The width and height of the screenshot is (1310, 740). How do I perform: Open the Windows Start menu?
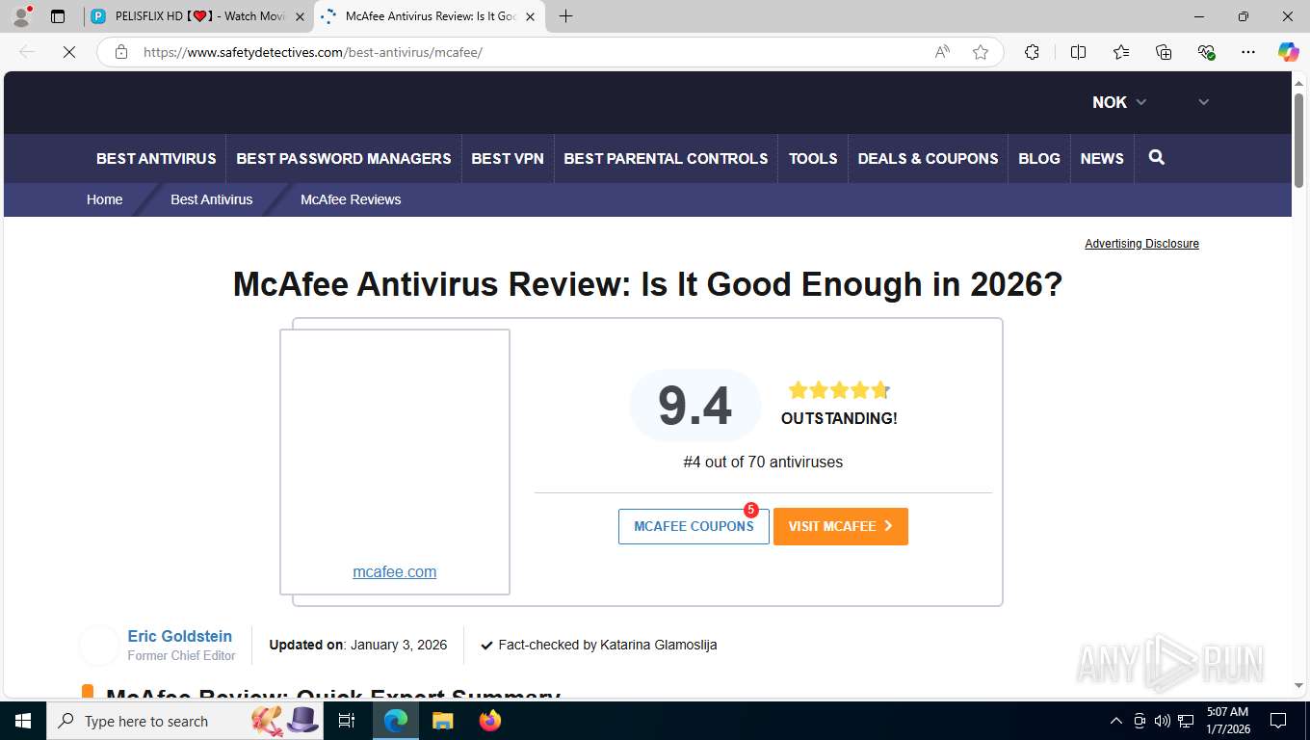click(23, 721)
